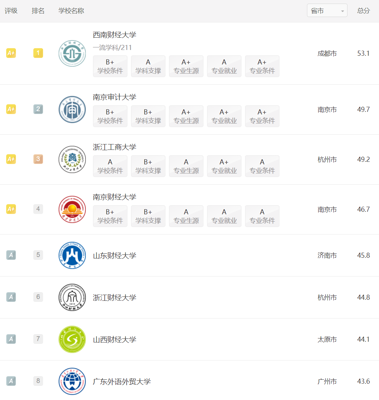
Task: Click the 山东财经大学 blue logo
Action: tap(72, 255)
